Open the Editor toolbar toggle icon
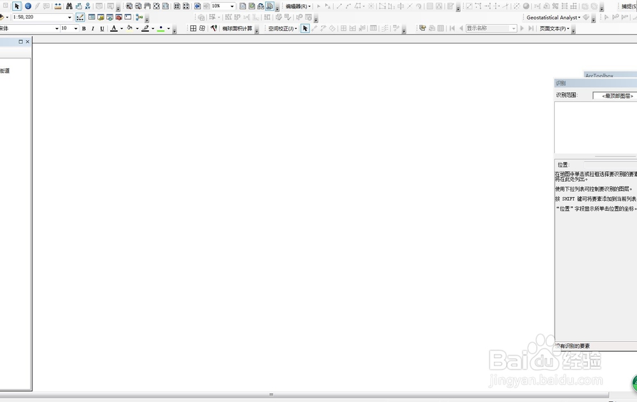Screen dimensions: 637x402 (x=80, y=17)
